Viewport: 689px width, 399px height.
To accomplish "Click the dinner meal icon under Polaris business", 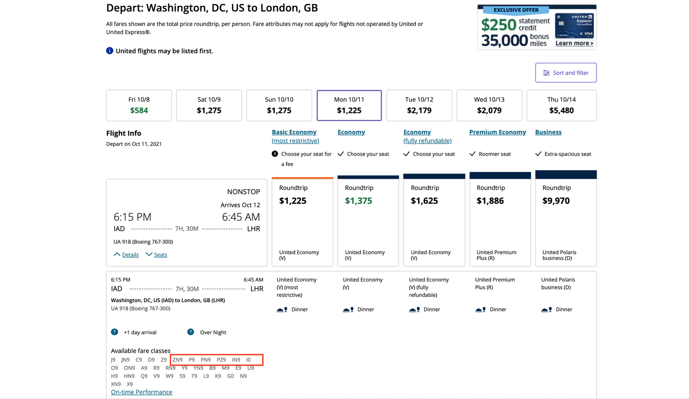I will click(x=546, y=310).
